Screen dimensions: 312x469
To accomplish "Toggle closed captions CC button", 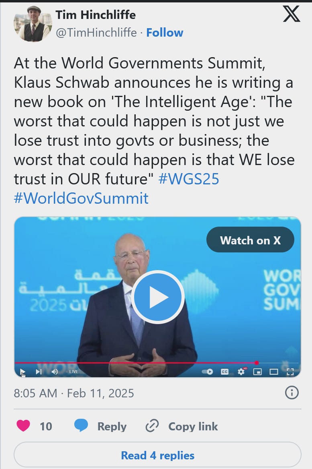I will [x=224, y=372].
